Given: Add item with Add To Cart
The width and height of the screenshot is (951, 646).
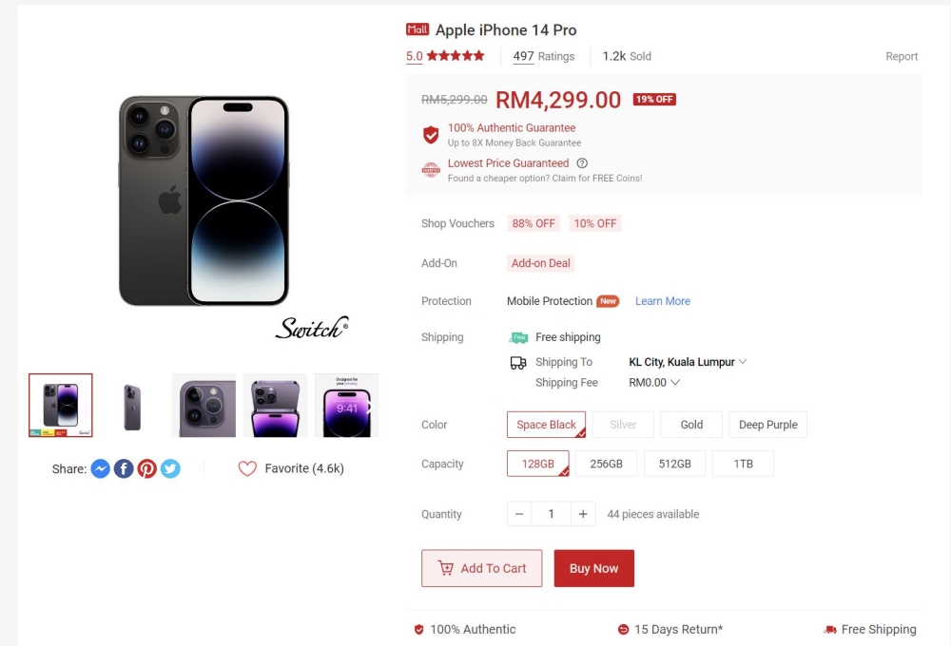Looking at the screenshot, I should [x=481, y=568].
